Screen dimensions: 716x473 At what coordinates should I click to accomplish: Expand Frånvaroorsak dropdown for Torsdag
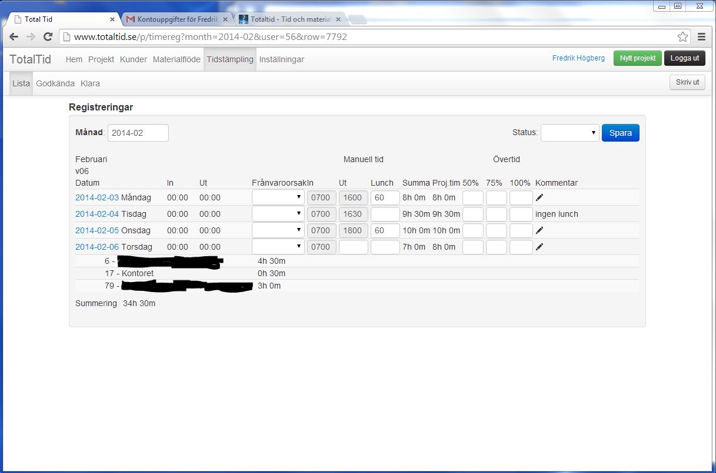278,247
